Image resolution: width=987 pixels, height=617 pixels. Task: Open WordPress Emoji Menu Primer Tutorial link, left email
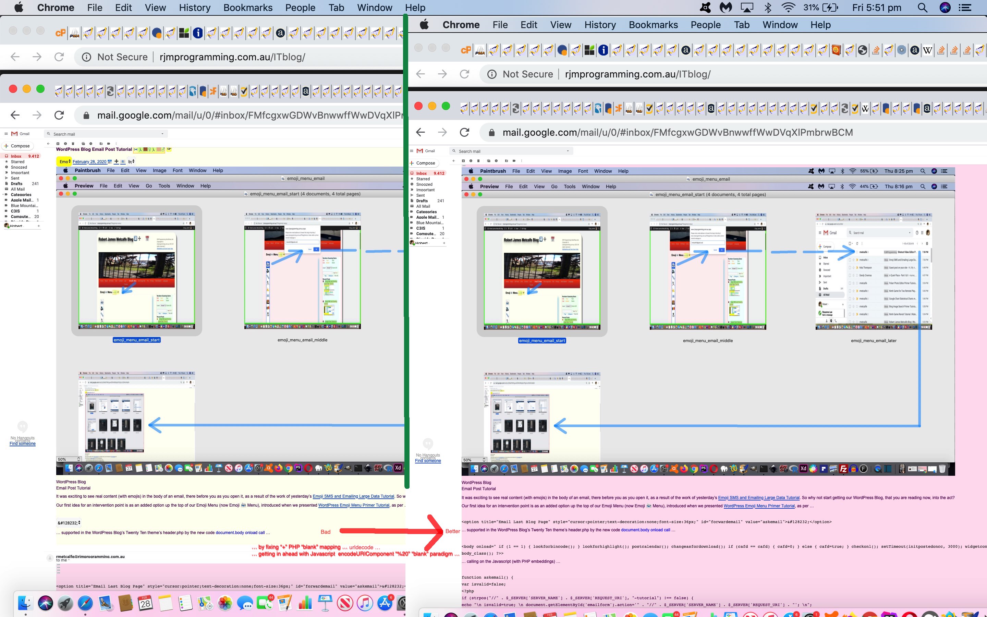(x=354, y=505)
